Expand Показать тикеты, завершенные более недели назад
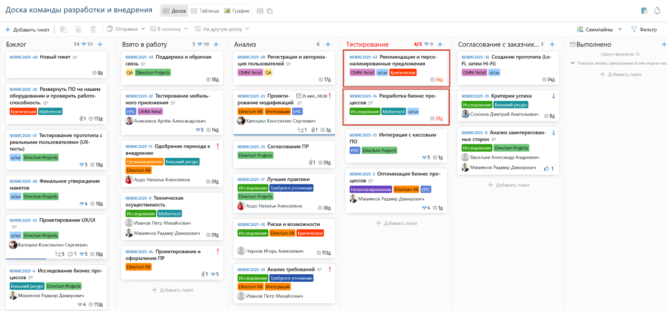 pyautogui.click(x=616, y=63)
